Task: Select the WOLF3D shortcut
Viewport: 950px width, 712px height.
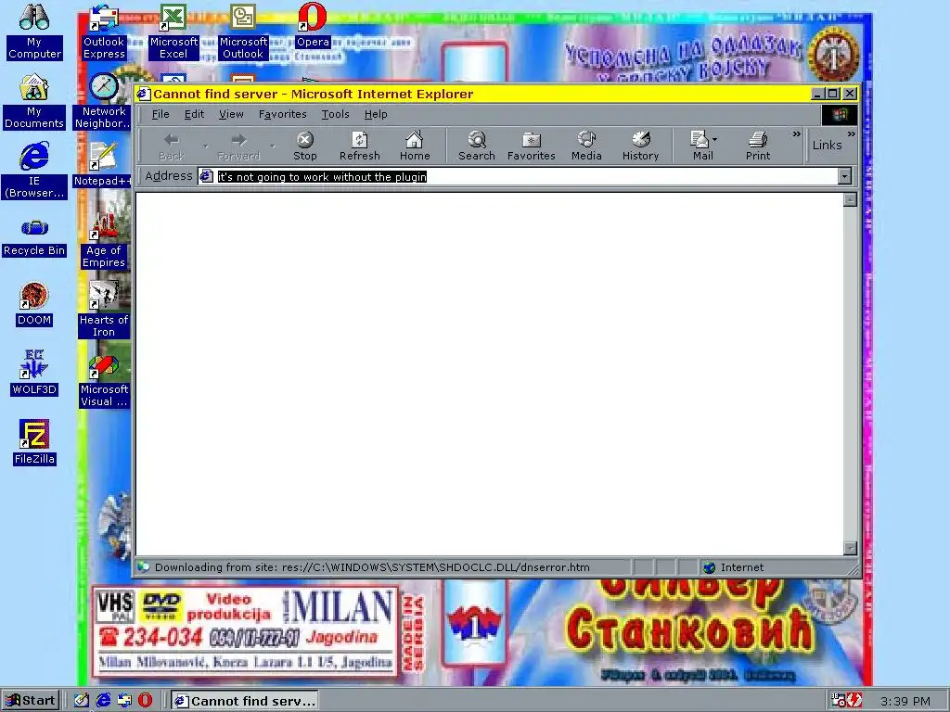Action: click(34, 373)
